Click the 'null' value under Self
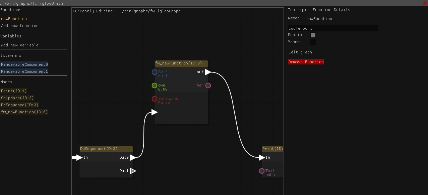This screenshot has width=428, height=195. coord(163,76)
